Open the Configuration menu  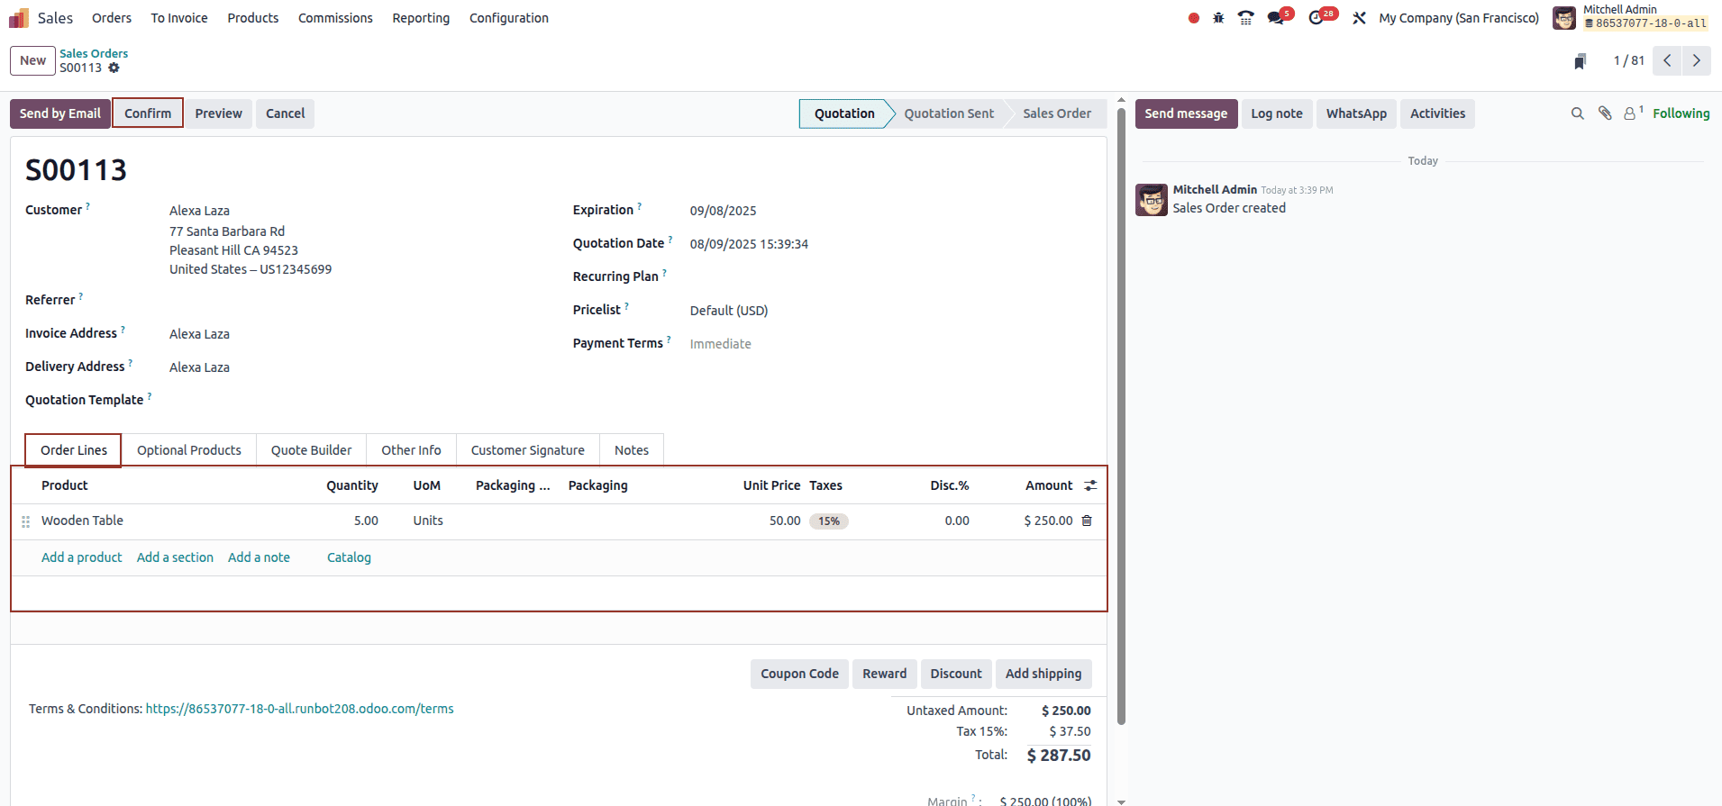509,18
